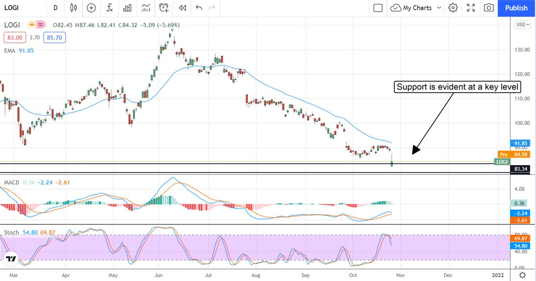The height and width of the screenshot is (281, 536).
Task: Toggle the market status sun indicator
Action: coord(32,25)
